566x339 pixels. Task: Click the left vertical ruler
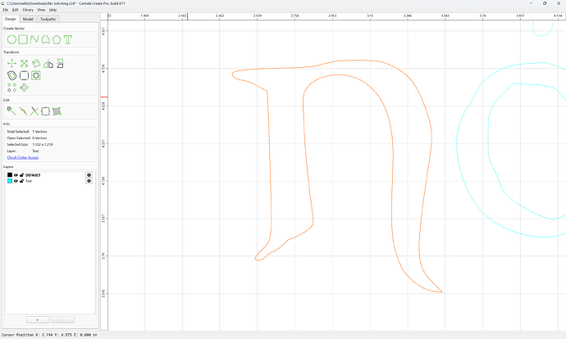point(104,174)
